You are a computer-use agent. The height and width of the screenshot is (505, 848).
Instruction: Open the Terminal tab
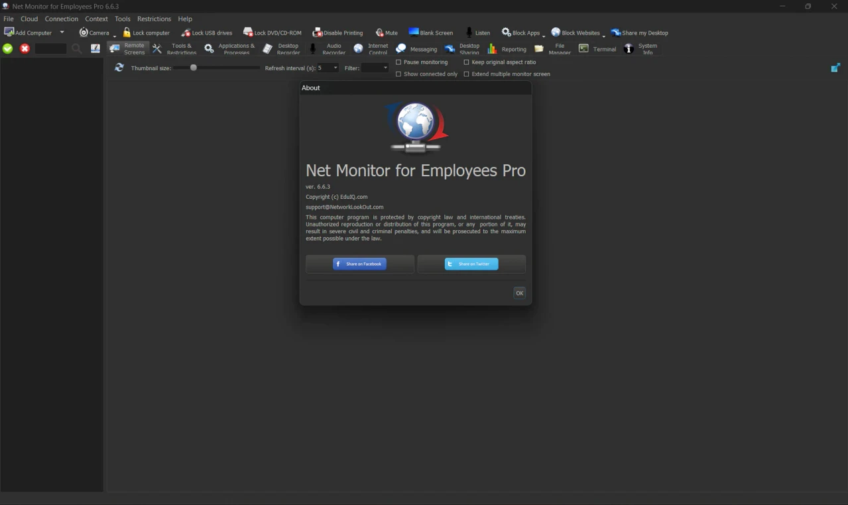(597, 48)
